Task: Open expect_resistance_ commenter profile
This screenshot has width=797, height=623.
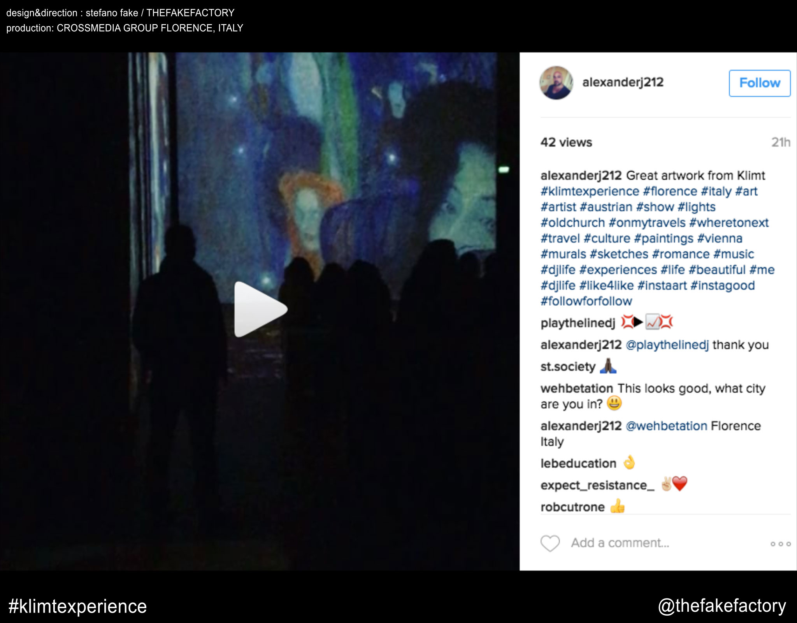Action: point(597,485)
